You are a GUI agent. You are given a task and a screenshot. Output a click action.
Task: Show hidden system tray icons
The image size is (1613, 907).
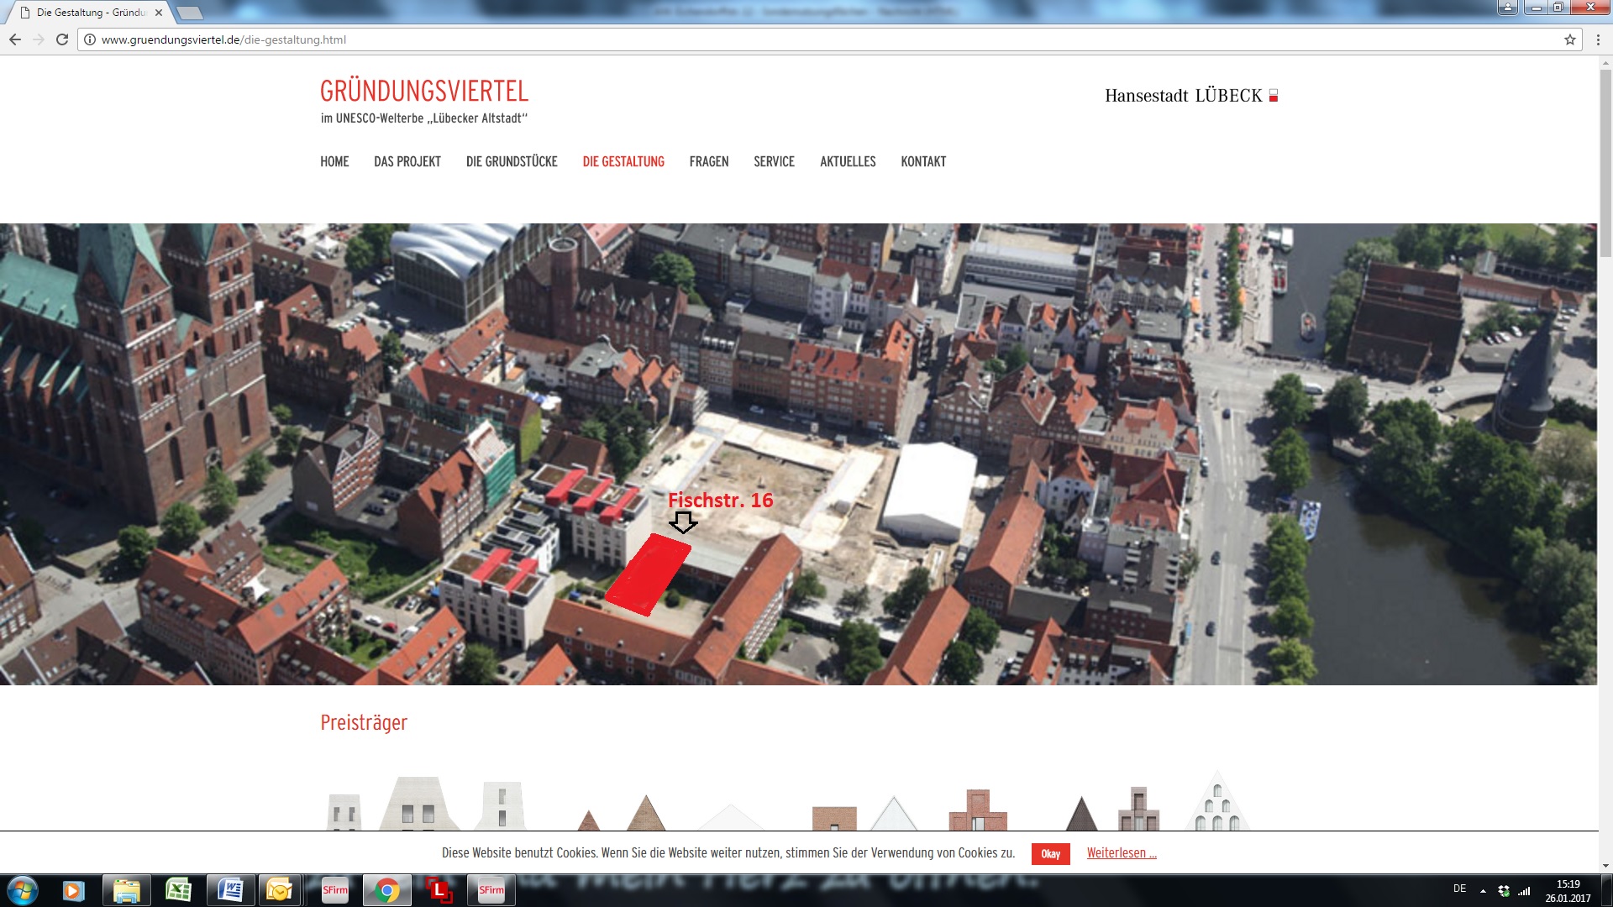click(1483, 890)
